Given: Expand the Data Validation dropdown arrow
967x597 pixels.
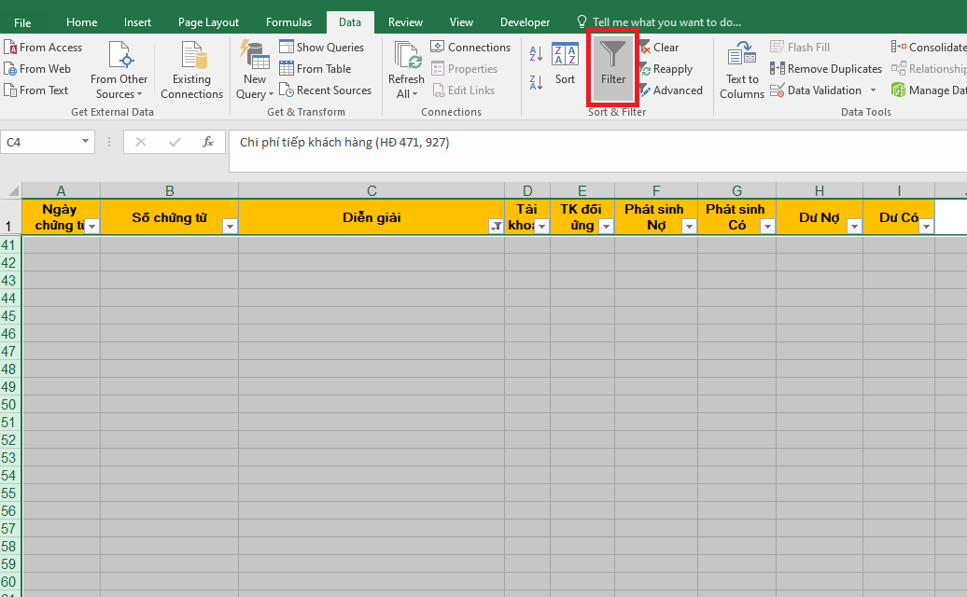Looking at the screenshot, I should [x=874, y=90].
